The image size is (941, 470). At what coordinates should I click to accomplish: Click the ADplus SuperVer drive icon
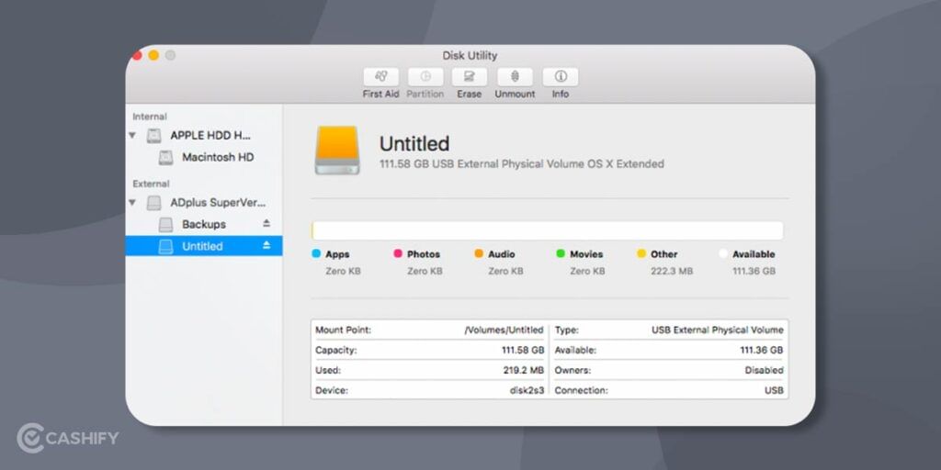coord(154,203)
